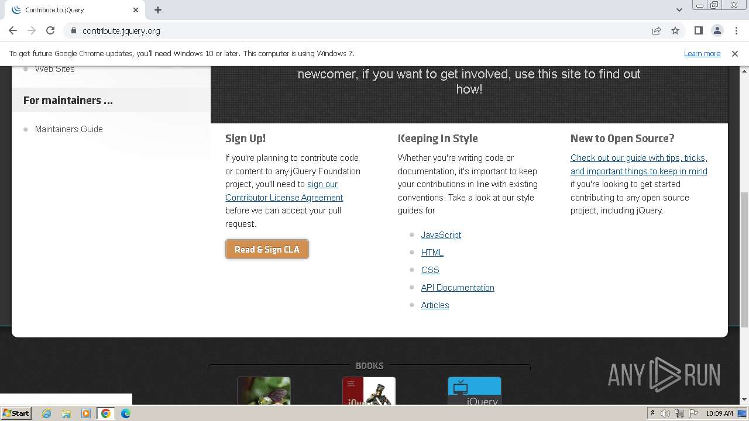Open the Learn more link in the update bar

702,53
